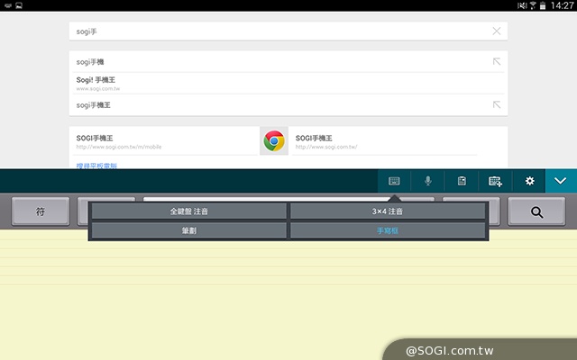Select the suggestion 'sogi手機'
Screen dimensions: 577x360
(x=288, y=62)
